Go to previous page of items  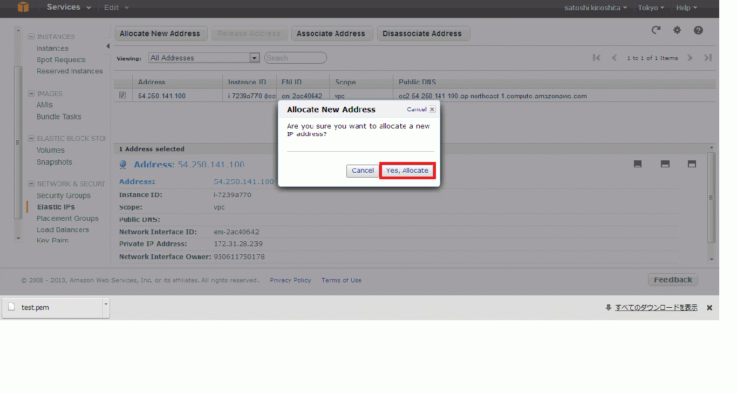click(614, 58)
